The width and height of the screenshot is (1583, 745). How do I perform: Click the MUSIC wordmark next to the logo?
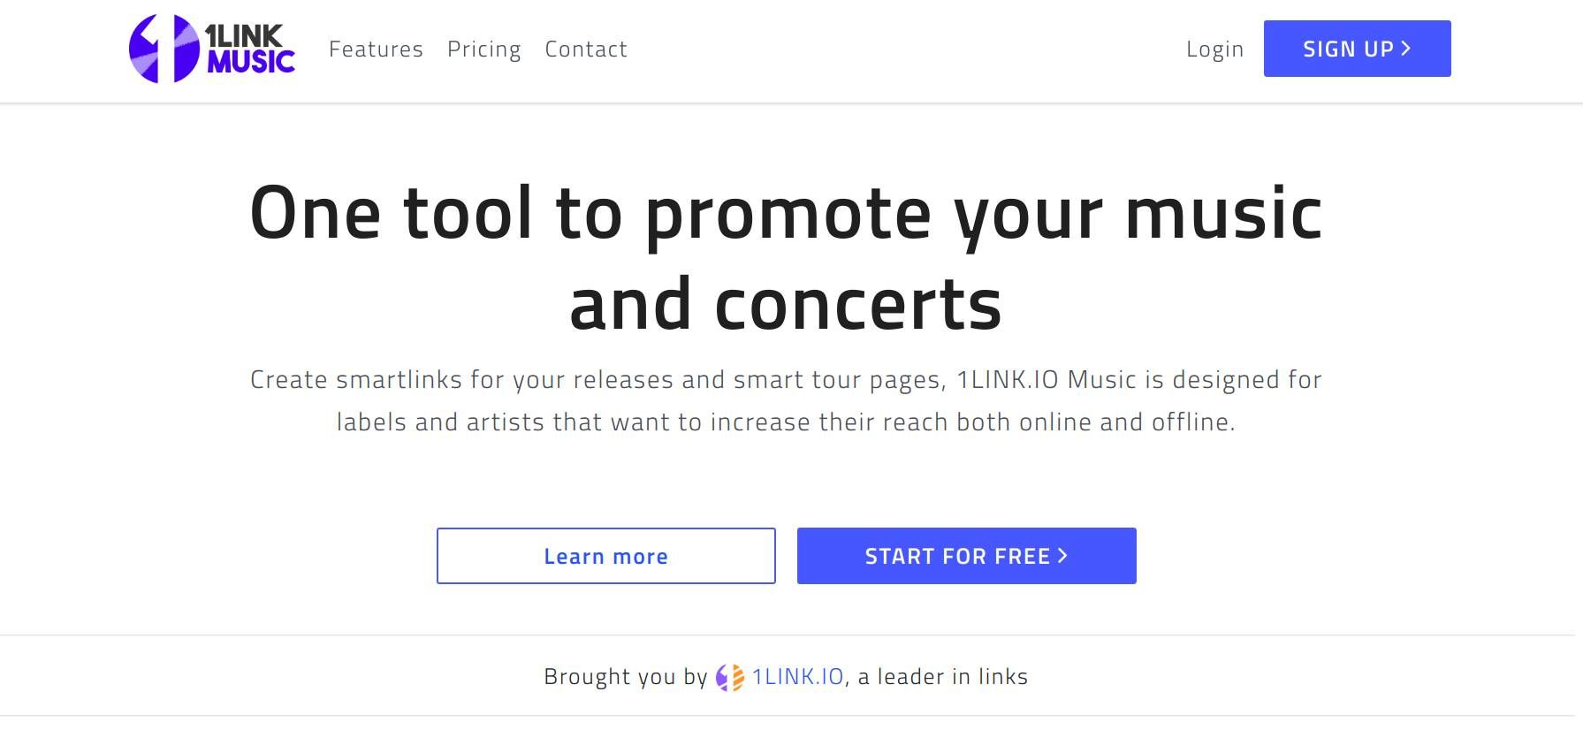[x=250, y=62]
